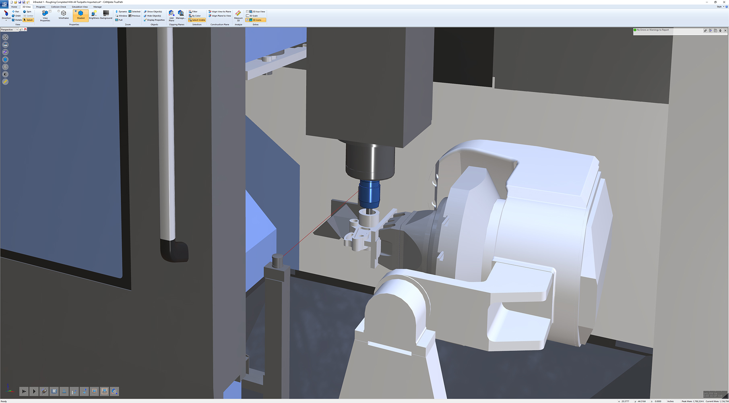Open the Simulation View tab
This screenshot has height=403, width=729.
pyautogui.click(x=80, y=7)
